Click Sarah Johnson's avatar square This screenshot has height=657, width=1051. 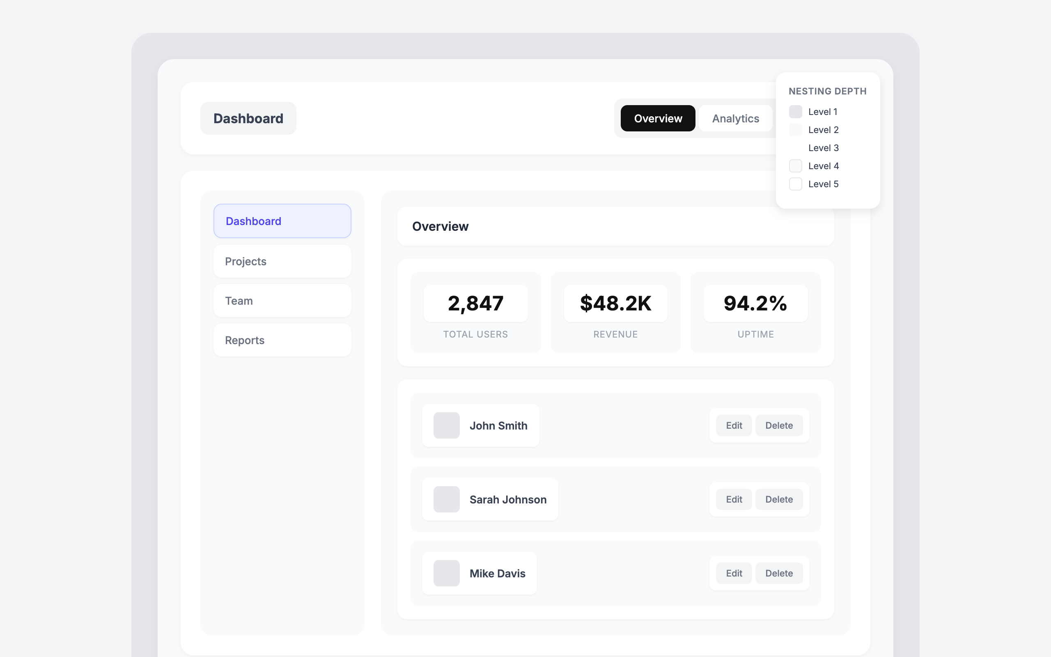(x=446, y=499)
